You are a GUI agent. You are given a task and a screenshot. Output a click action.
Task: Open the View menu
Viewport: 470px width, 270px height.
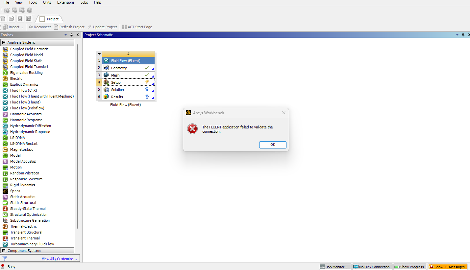19,2
